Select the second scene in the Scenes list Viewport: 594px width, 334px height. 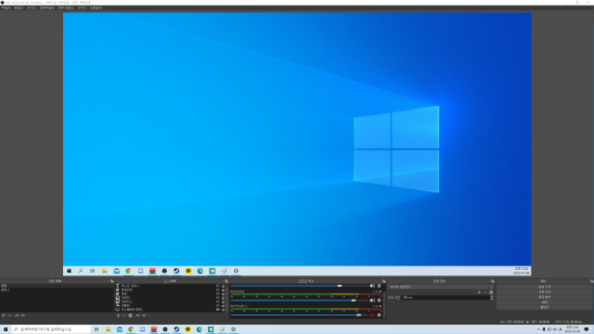[x=57, y=289]
